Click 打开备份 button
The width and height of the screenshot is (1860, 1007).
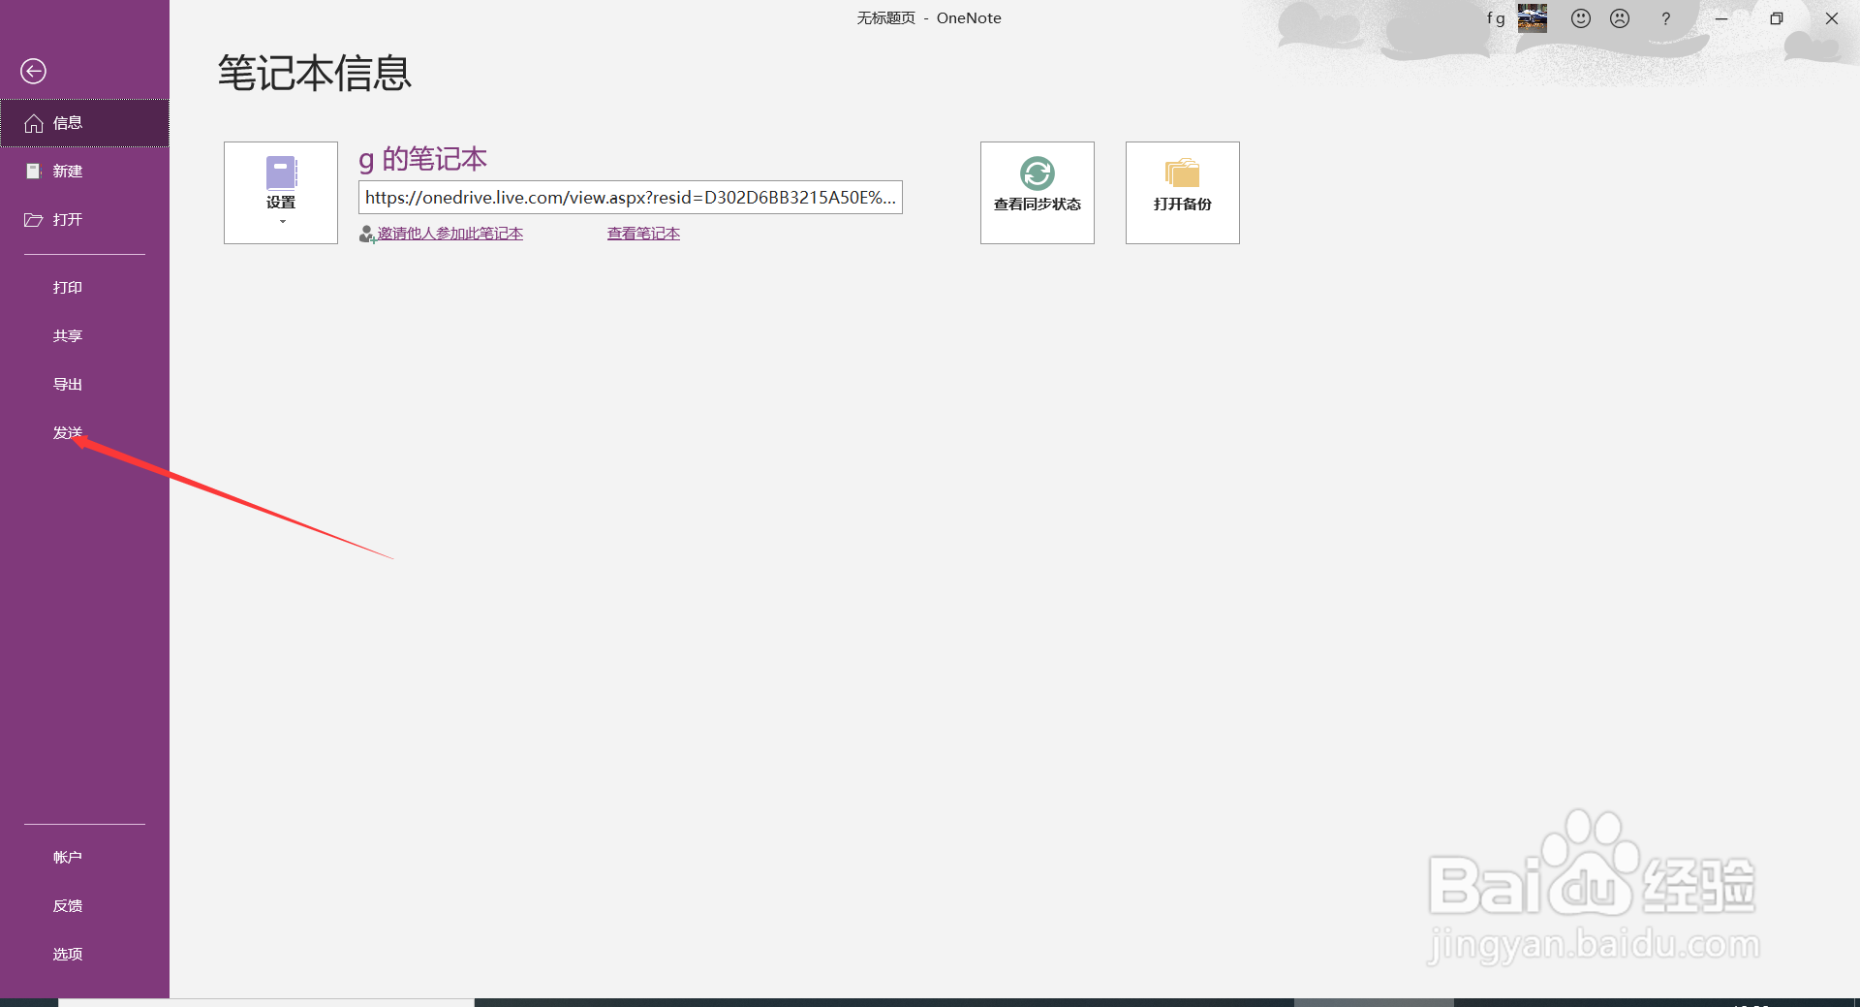(1183, 193)
